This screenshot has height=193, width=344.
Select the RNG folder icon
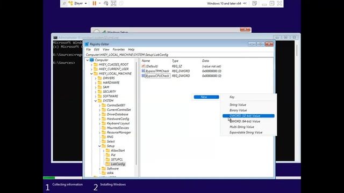click(104, 137)
